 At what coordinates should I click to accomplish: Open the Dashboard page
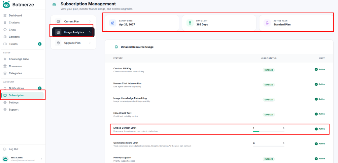coord(22,16)
